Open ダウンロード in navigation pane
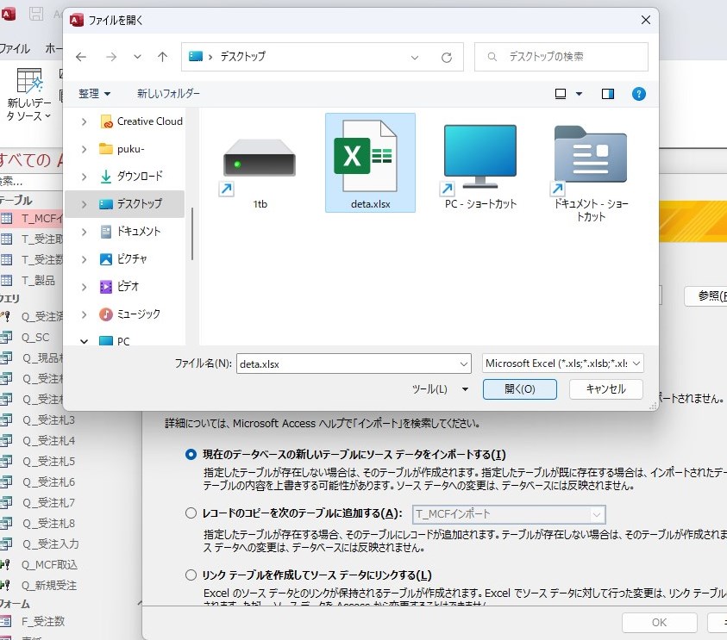 tap(132, 177)
